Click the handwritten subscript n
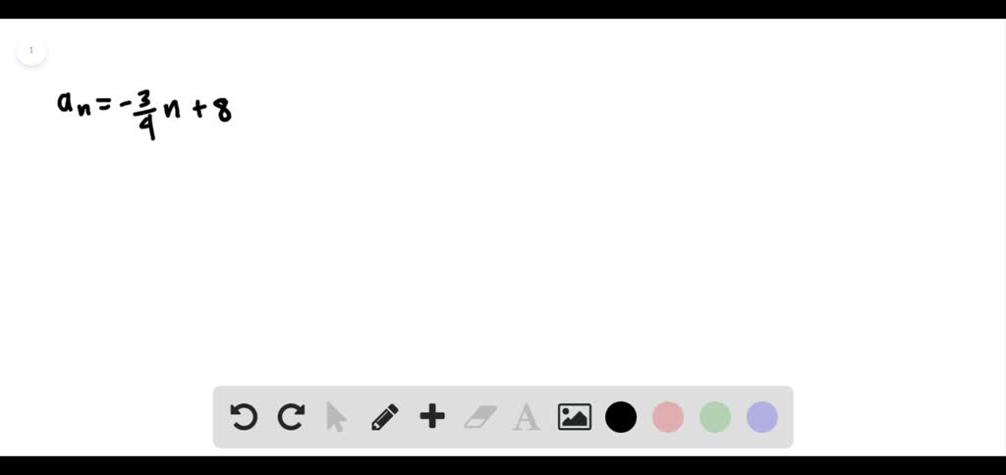The height and width of the screenshot is (475, 1006). (84, 111)
